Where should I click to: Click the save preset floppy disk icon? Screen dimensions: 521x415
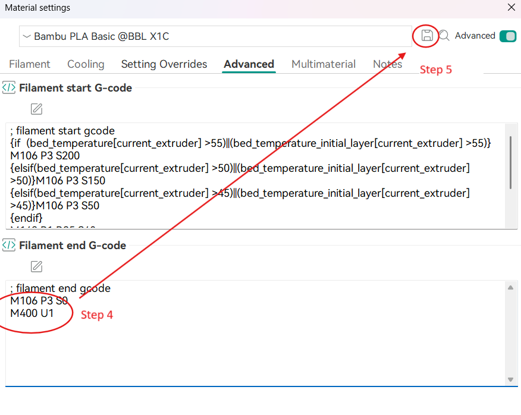click(x=426, y=36)
